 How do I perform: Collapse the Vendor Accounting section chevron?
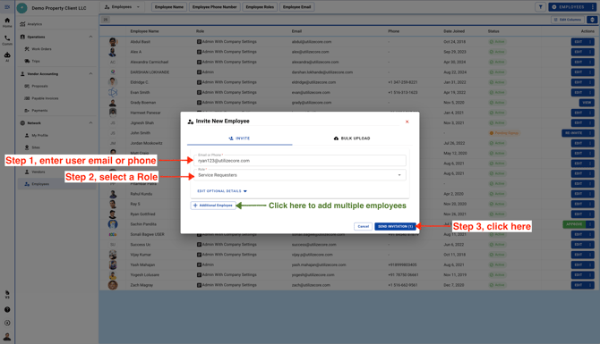coord(90,73)
